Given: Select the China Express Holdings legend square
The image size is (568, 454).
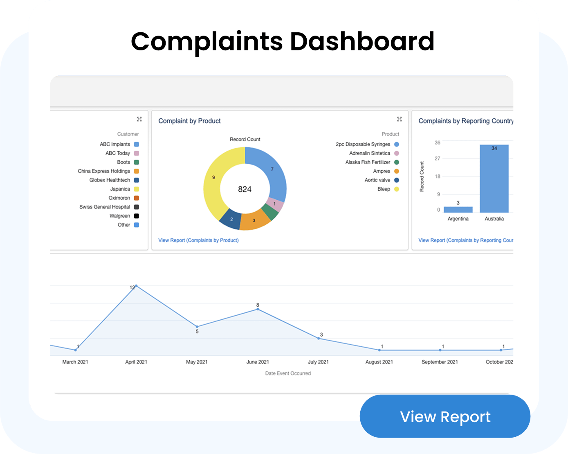Looking at the screenshot, I should point(137,171).
